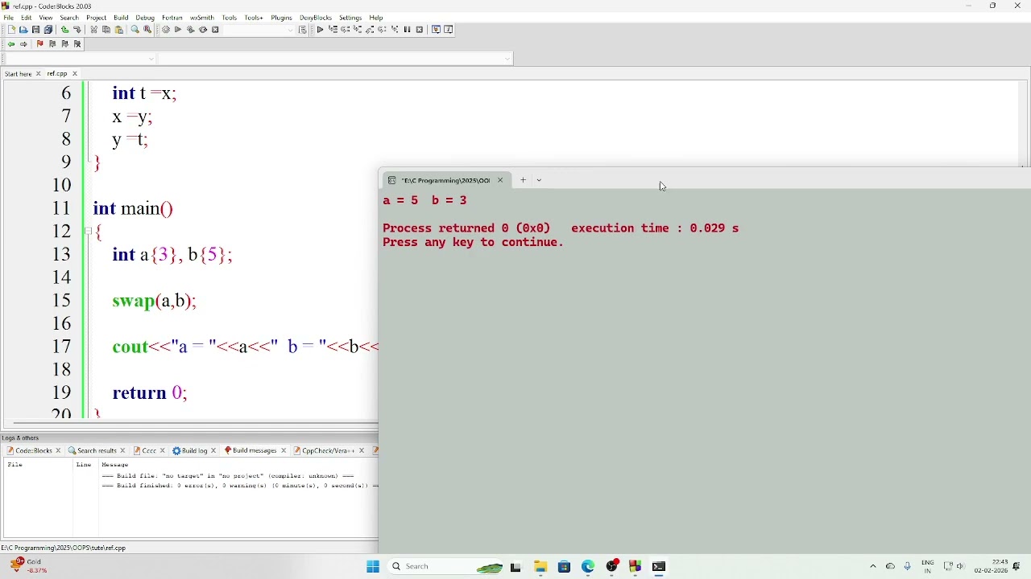The height and width of the screenshot is (579, 1031).
Task: Open the File menu
Action: click(9, 18)
